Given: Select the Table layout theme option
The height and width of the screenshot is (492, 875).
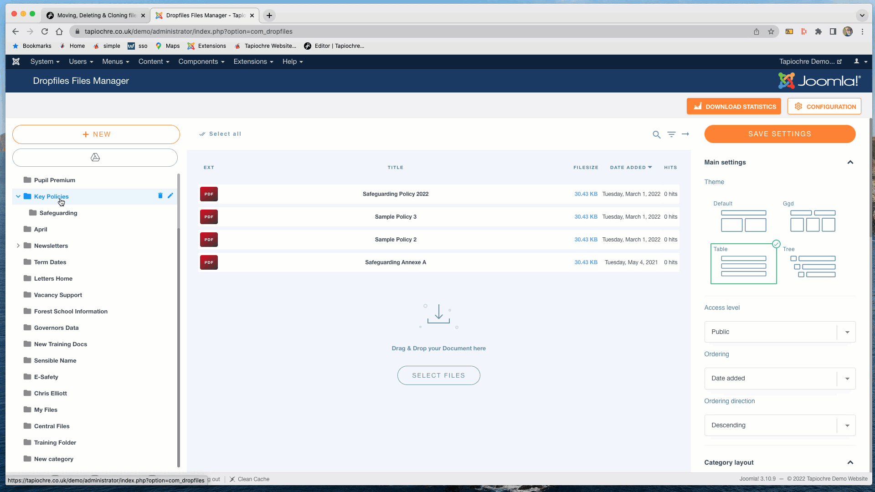Looking at the screenshot, I should (743, 263).
